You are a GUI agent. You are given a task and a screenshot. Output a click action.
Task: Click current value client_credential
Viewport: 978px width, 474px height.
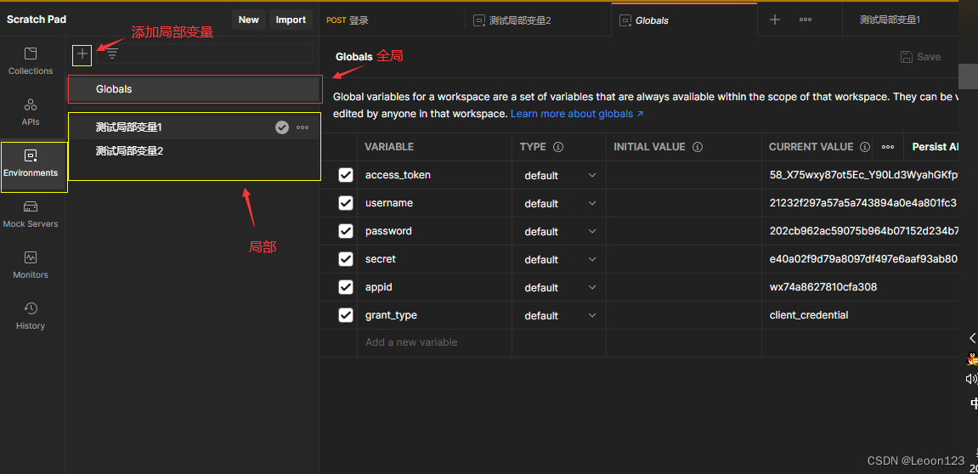coord(809,316)
